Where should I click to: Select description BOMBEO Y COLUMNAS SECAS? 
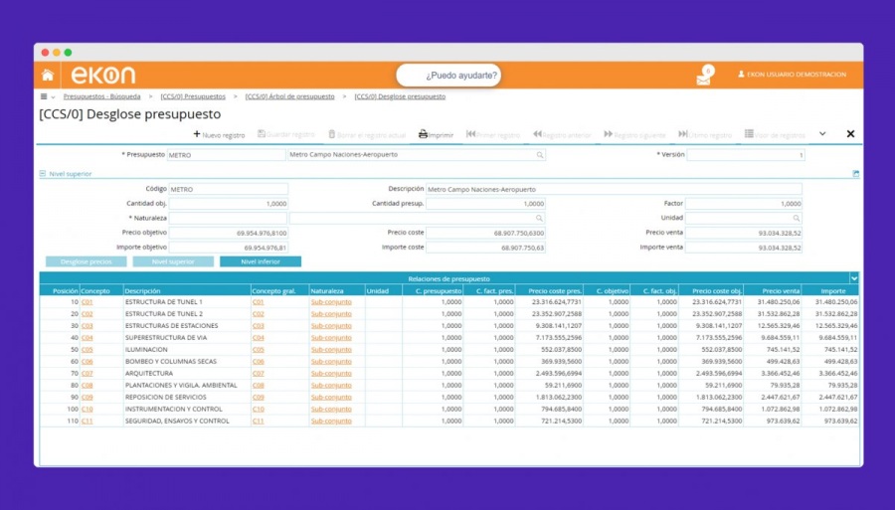(x=171, y=362)
